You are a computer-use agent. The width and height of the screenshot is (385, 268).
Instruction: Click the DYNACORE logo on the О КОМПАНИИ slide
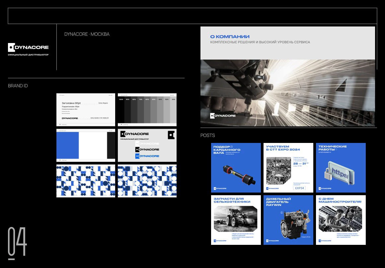click(223, 115)
